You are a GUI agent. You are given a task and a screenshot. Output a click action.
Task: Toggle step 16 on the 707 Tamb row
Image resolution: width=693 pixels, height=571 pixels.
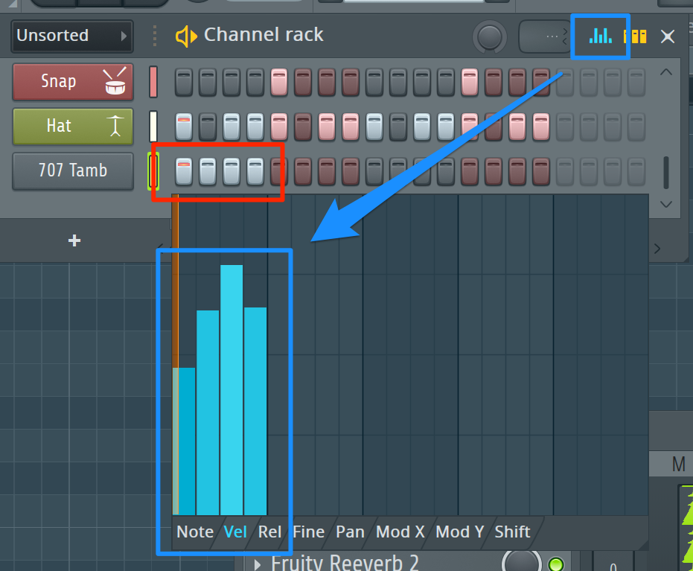coord(541,171)
